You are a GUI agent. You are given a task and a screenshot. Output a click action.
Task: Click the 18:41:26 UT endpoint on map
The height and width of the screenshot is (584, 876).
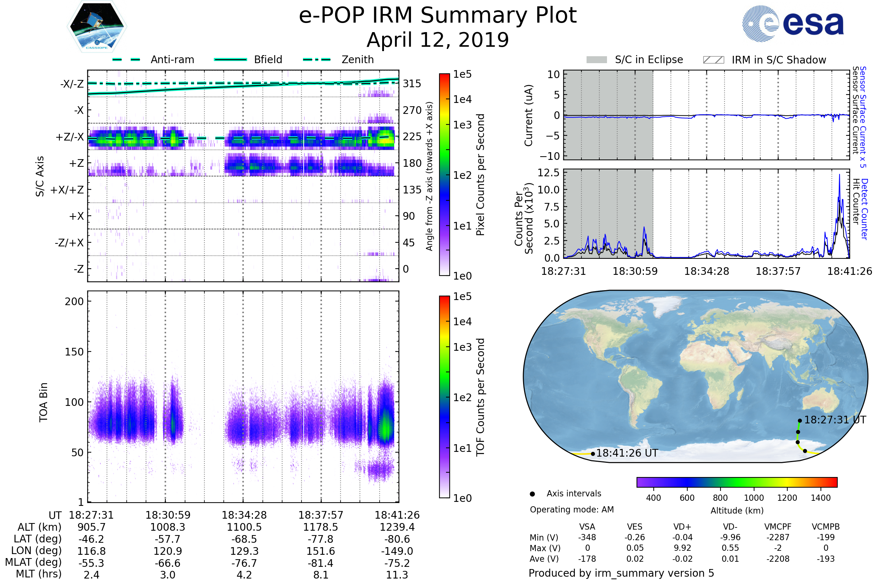click(x=593, y=454)
